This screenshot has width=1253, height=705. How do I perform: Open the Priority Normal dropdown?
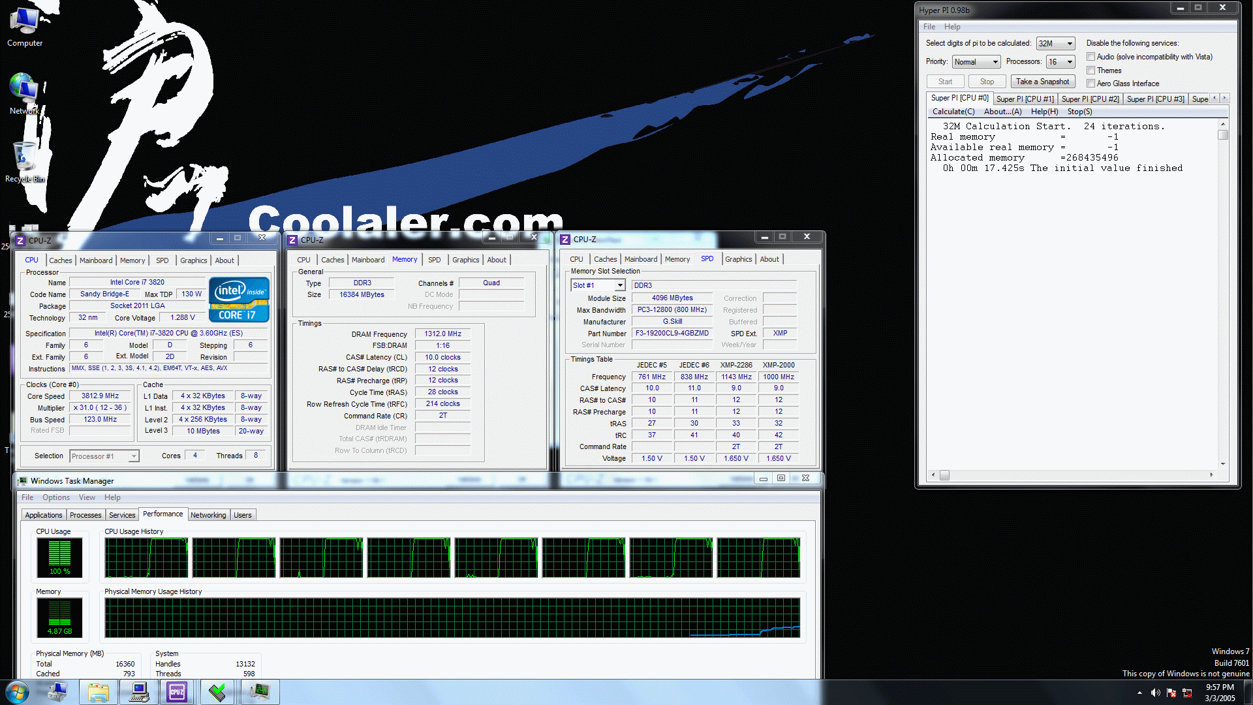(x=976, y=61)
